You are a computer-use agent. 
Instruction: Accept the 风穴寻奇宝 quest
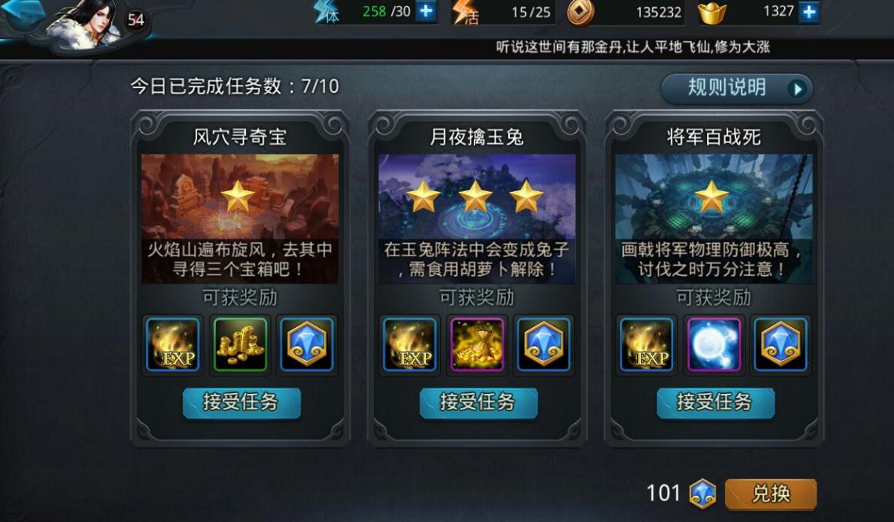(241, 403)
